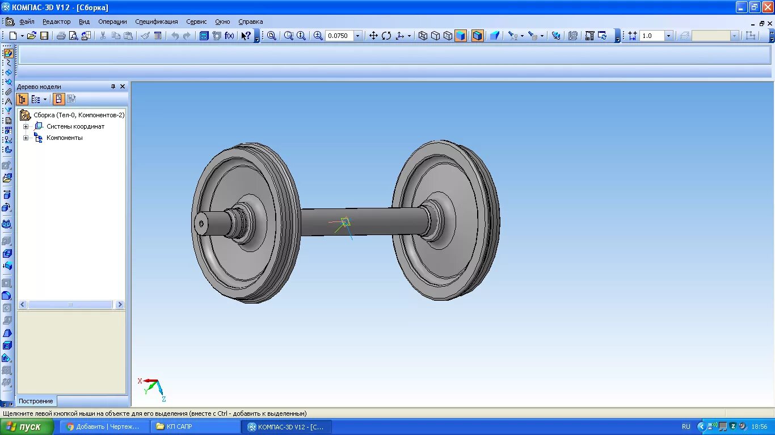This screenshot has width=775, height=435.
Task: Open the 1.0 step value dropdown
Action: [668, 36]
